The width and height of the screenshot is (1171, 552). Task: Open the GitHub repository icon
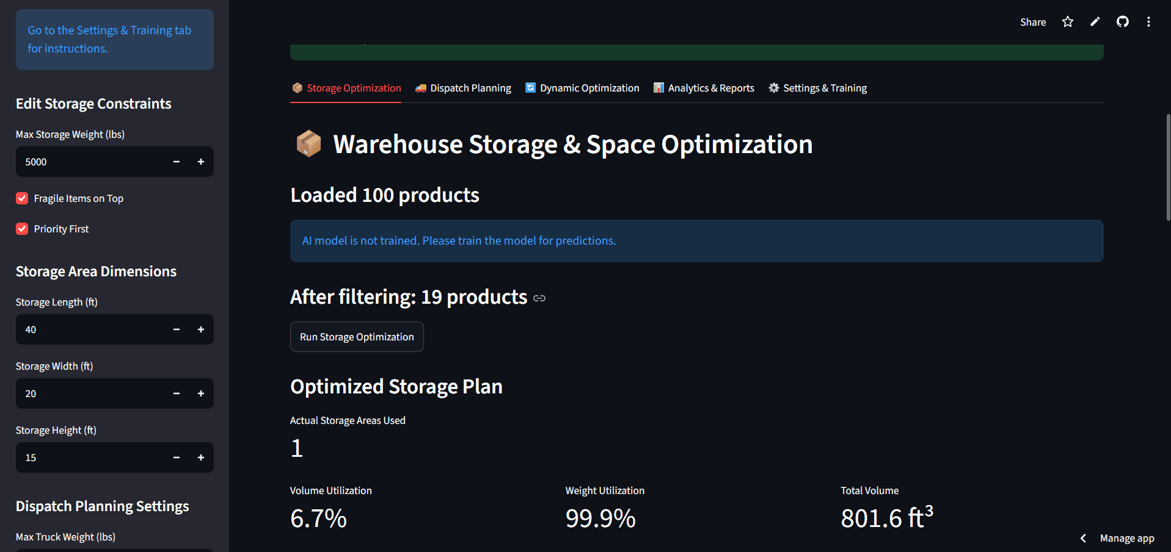[x=1122, y=22]
